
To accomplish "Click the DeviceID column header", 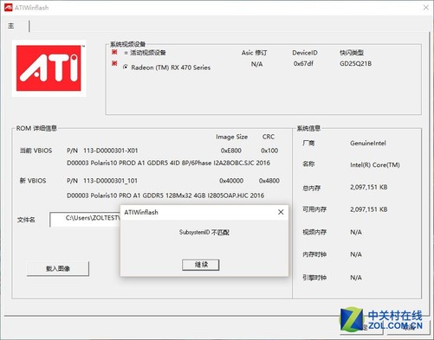I will pos(305,53).
